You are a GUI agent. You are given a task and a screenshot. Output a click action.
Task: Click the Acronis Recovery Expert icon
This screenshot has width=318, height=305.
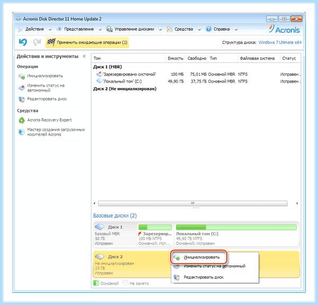(22, 120)
